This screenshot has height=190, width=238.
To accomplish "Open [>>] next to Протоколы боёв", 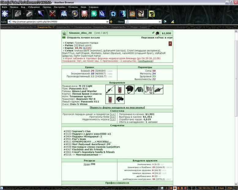I will tap(113, 117).
